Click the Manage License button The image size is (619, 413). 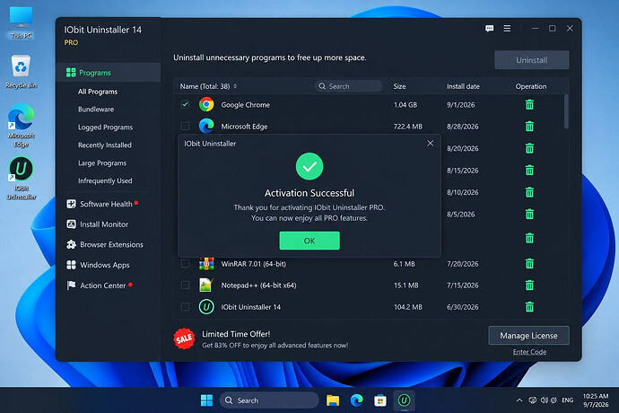click(528, 336)
